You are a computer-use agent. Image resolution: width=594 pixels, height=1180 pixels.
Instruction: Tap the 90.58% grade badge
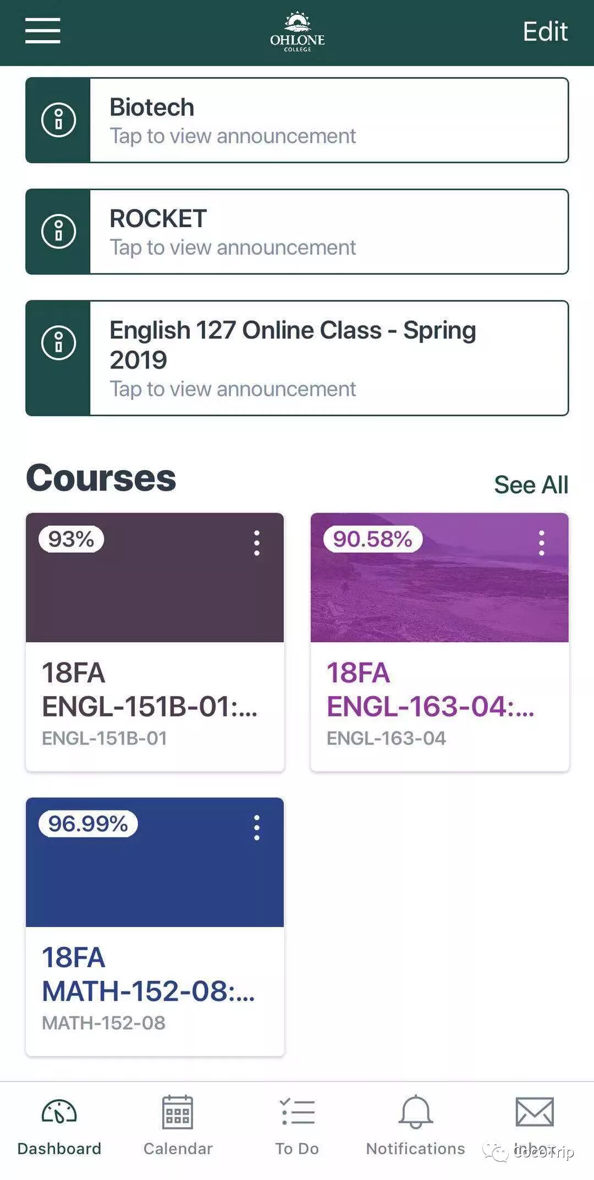(372, 539)
